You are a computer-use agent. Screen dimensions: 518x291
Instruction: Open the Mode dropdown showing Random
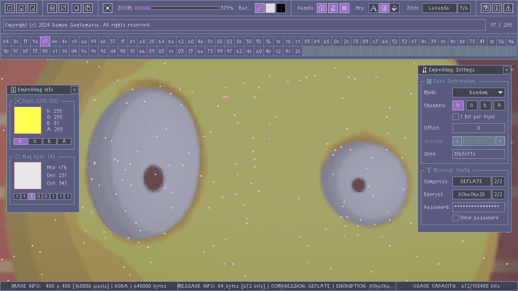click(x=478, y=93)
